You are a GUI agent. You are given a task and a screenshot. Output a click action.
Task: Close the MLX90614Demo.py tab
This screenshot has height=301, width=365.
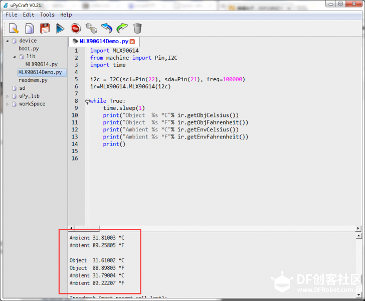click(132, 42)
